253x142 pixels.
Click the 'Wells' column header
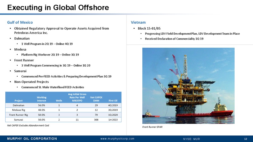tap(59, 101)
